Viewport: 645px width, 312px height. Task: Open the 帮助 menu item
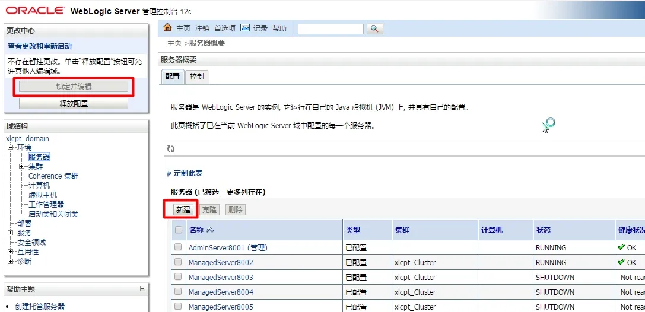(279, 28)
